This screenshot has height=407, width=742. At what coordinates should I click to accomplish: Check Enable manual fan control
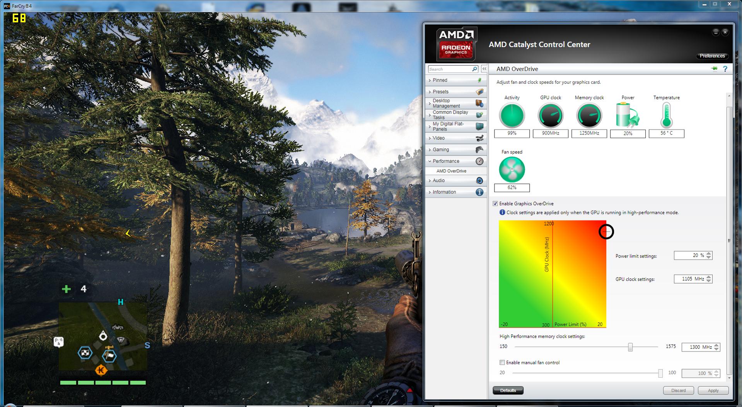(x=502, y=362)
